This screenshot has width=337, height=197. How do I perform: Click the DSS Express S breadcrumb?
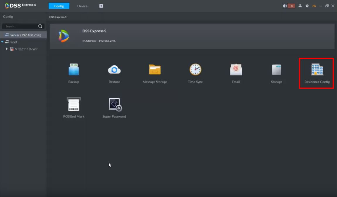(58, 17)
